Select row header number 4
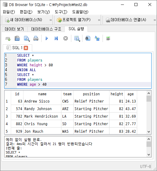157x171 pixels. click(7, 124)
